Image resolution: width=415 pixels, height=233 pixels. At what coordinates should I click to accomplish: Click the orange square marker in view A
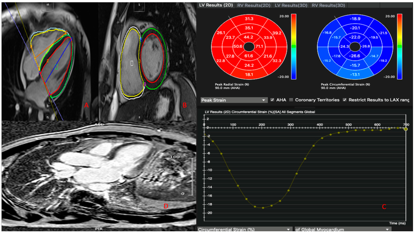(48, 61)
